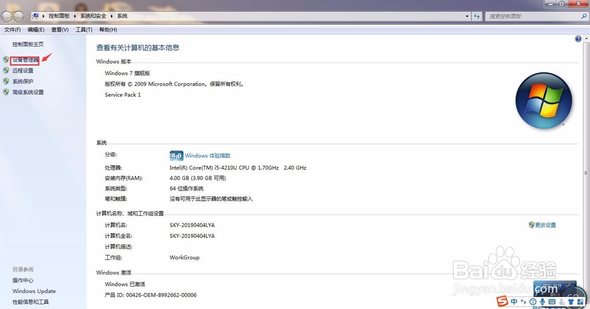Screen dimensions: 590x309
Task: Open Remote settings (远程设置) link
Action: click(22, 71)
